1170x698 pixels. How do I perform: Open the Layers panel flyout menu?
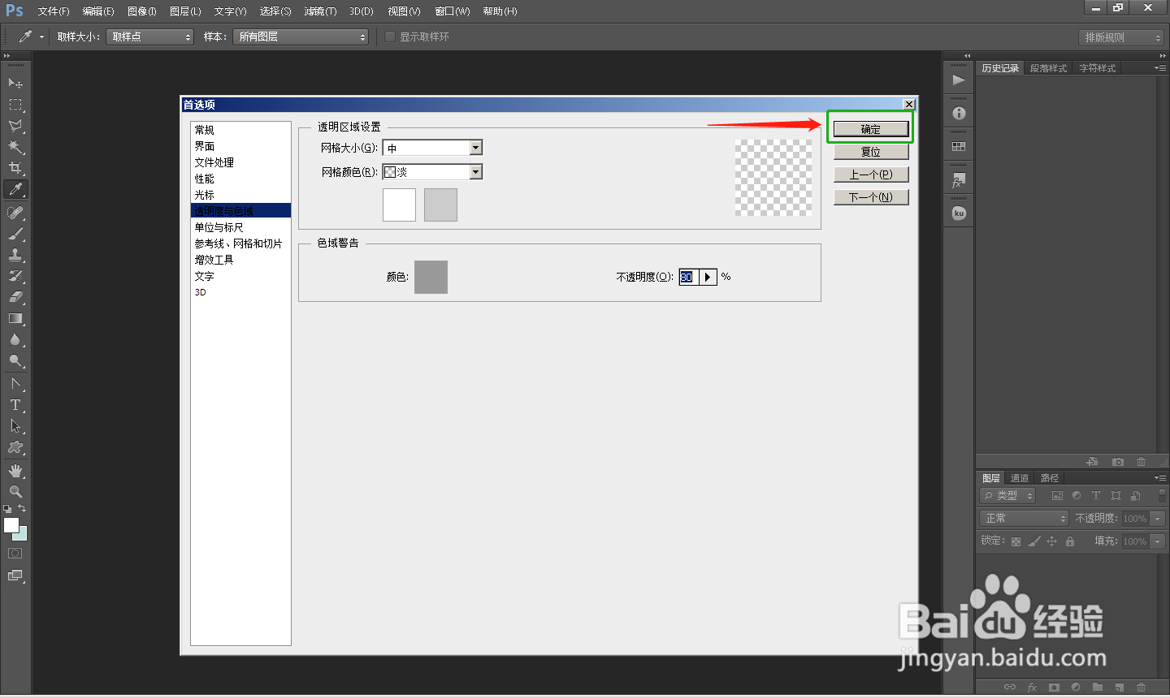point(1159,477)
